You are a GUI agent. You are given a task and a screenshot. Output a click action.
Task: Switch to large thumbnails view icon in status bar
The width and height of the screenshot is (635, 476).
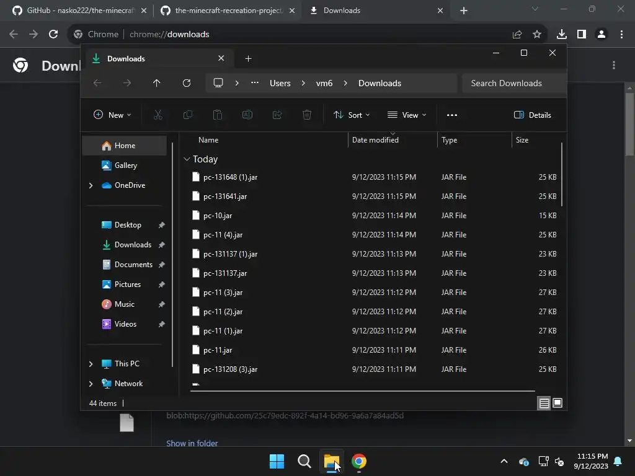coord(557,403)
